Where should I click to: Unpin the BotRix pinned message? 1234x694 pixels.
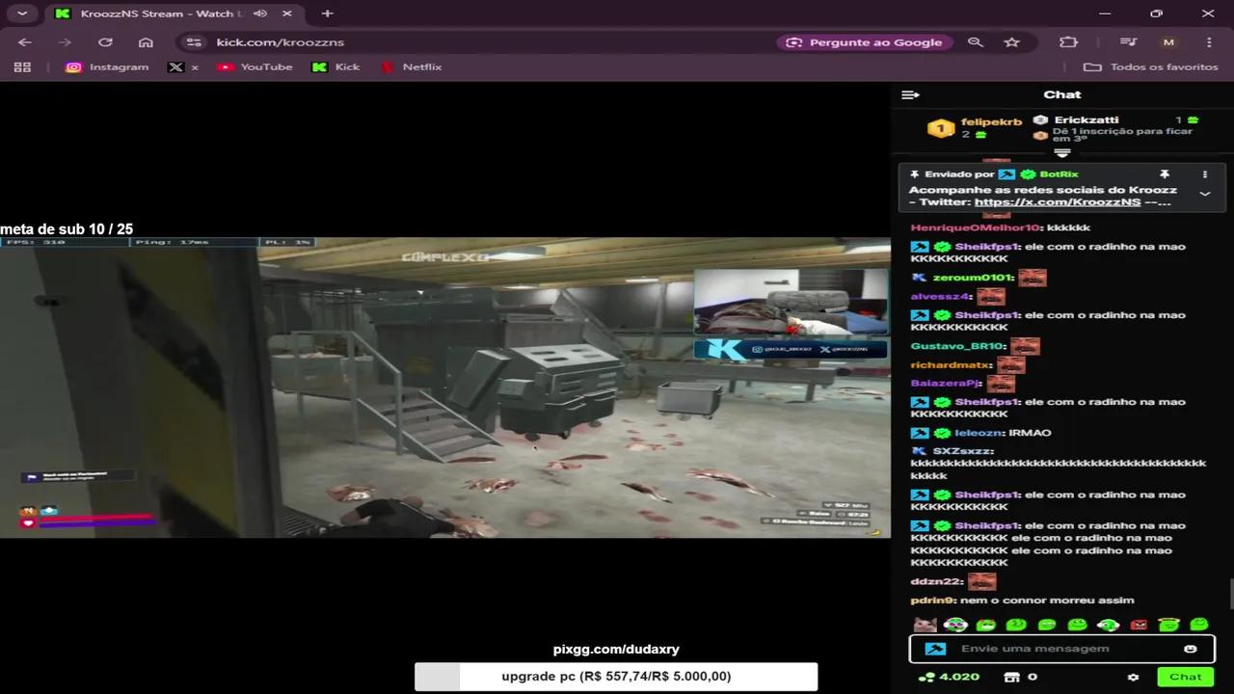point(1165,174)
